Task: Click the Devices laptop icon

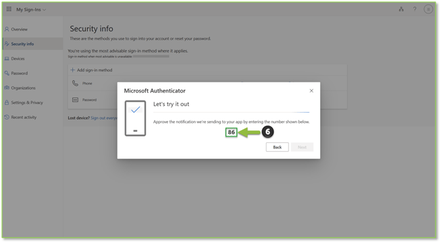Action: [x=7, y=59]
